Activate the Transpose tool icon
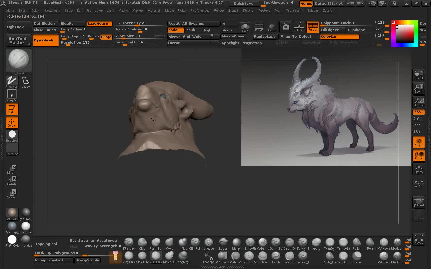Viewport: 431px width, 269px height. coord(209,257)
